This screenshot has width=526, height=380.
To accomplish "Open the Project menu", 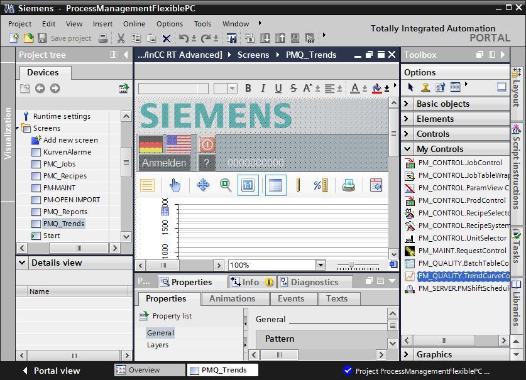I will point(19,24).
